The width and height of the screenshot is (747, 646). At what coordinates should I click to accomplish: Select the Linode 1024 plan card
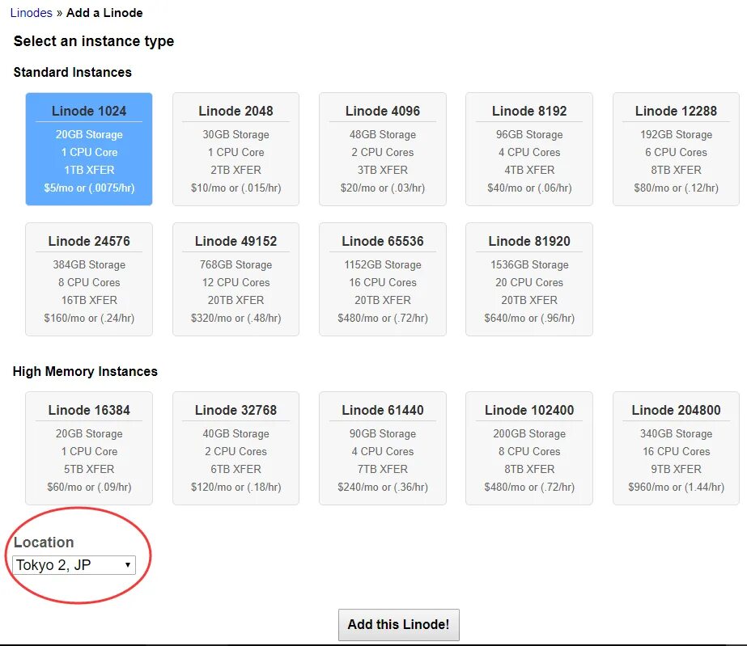[x=89, y=149]
